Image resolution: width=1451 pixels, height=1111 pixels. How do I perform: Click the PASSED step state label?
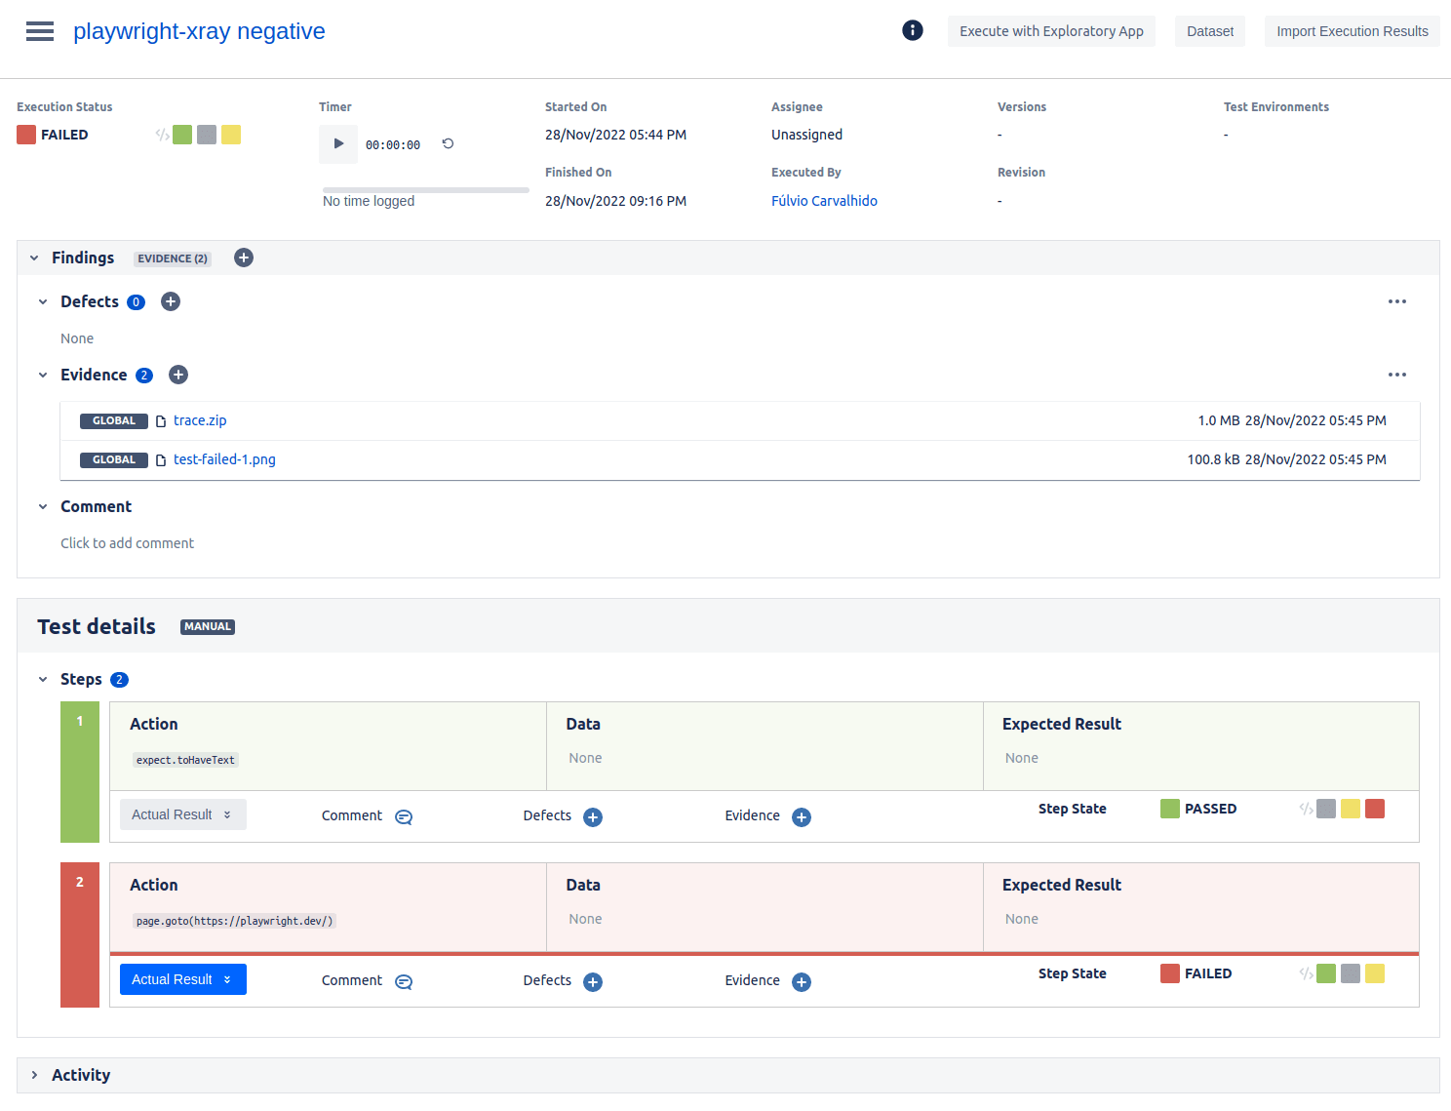(1210, 809)
